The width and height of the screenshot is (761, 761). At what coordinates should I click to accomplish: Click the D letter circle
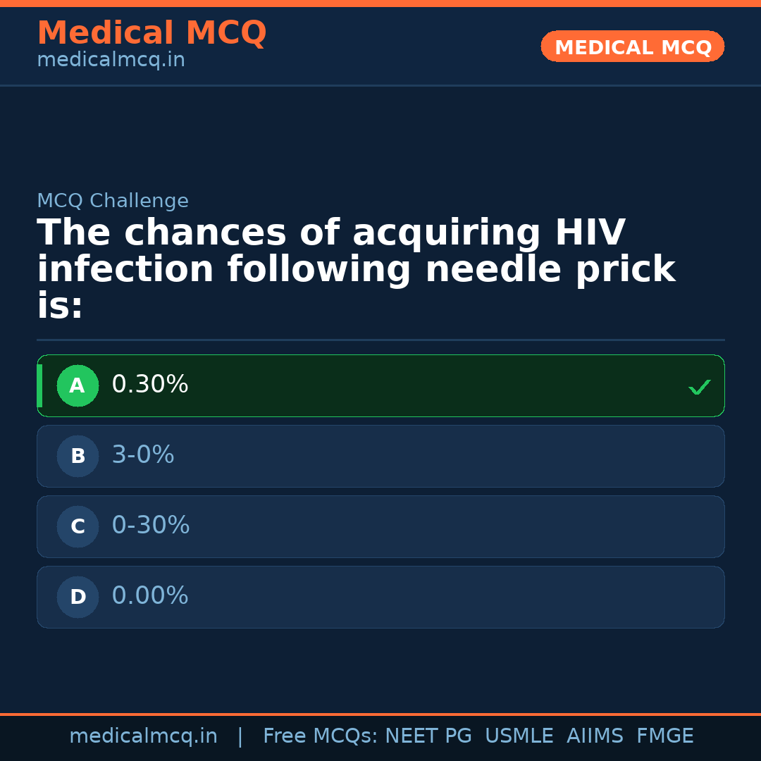pyautogui.click(x=78, y=598)
